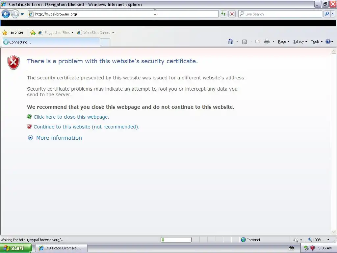Click the Protected Mode status icon

[x=296, y=240]
